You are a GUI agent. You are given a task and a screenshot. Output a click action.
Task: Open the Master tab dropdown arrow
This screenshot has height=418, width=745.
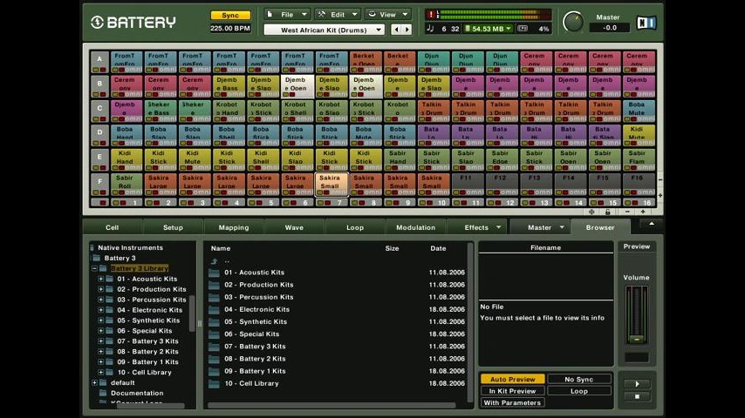pos(562,227)
